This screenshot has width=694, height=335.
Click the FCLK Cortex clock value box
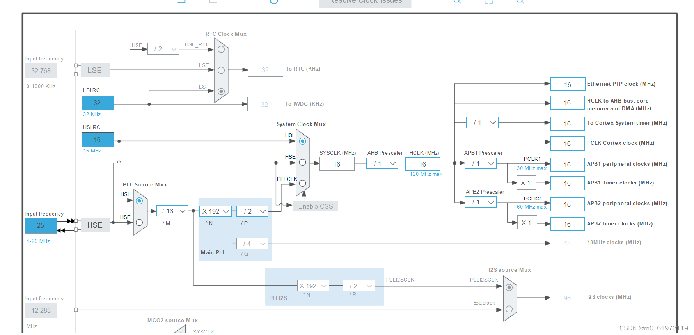click(x=568, y=144)
